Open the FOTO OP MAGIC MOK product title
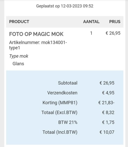This screenshot has height=147, width=128. pyautogui.click(x=36, y=34)
